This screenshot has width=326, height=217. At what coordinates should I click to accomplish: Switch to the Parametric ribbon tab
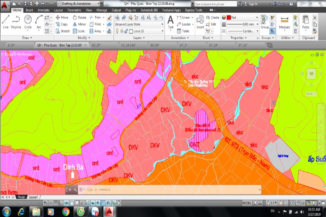74,10
